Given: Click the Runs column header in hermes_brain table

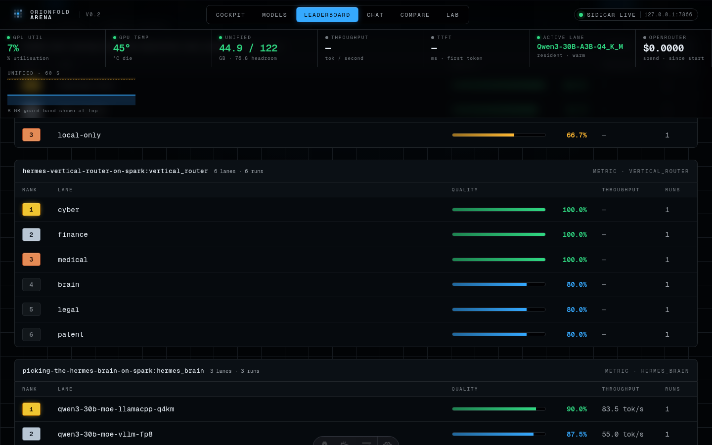Looking at the screenshot, I should (x=672, y=389).
